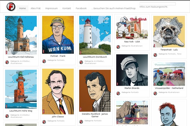Open the Home menu item

coord(22,9)
